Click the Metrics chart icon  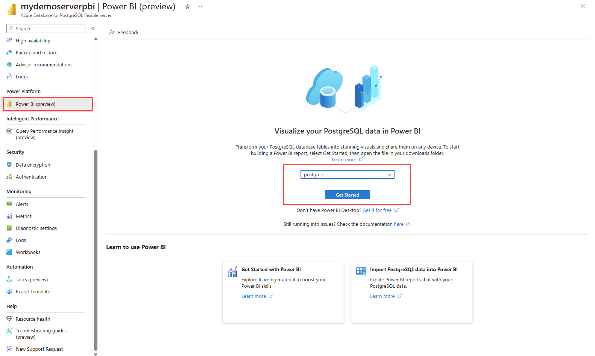[9, 216]
